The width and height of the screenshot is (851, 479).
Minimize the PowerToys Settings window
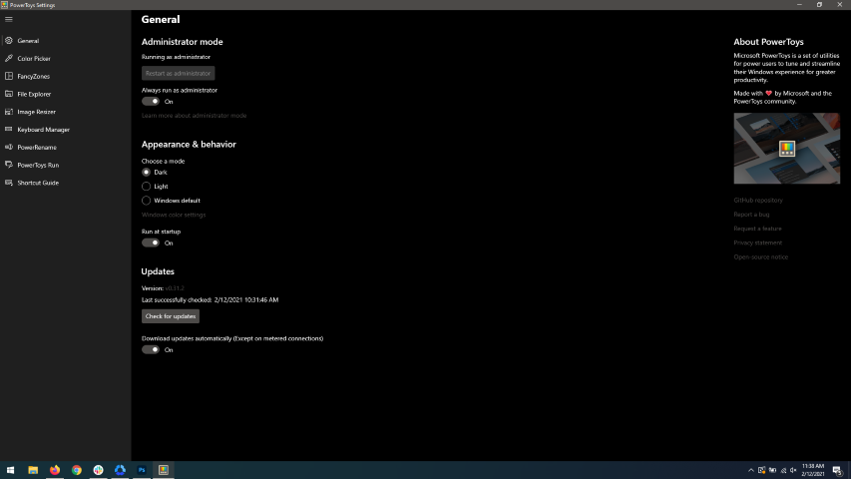(799, 5)
